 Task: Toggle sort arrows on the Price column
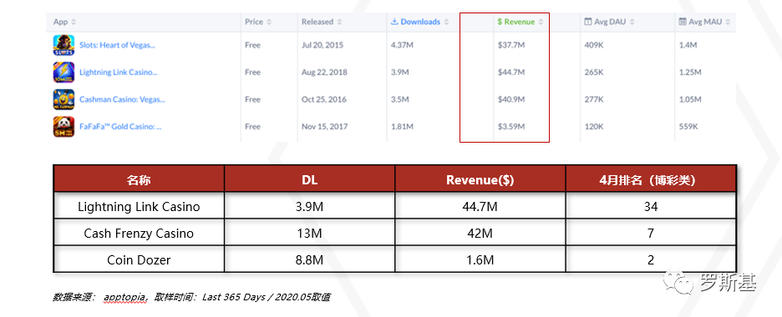(269, 22)
